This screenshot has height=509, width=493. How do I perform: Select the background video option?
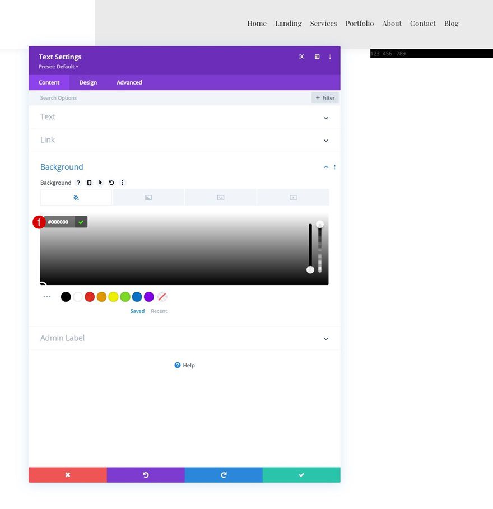[x=293, y=197]
